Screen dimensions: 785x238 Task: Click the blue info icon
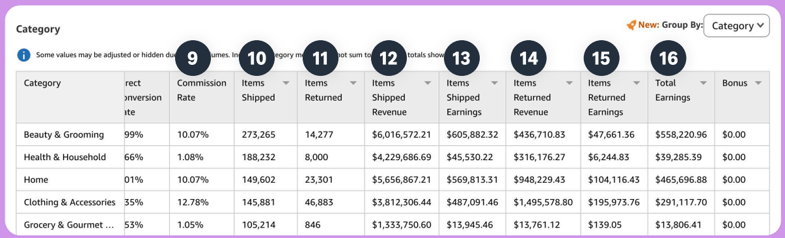(x=23, y=55)
